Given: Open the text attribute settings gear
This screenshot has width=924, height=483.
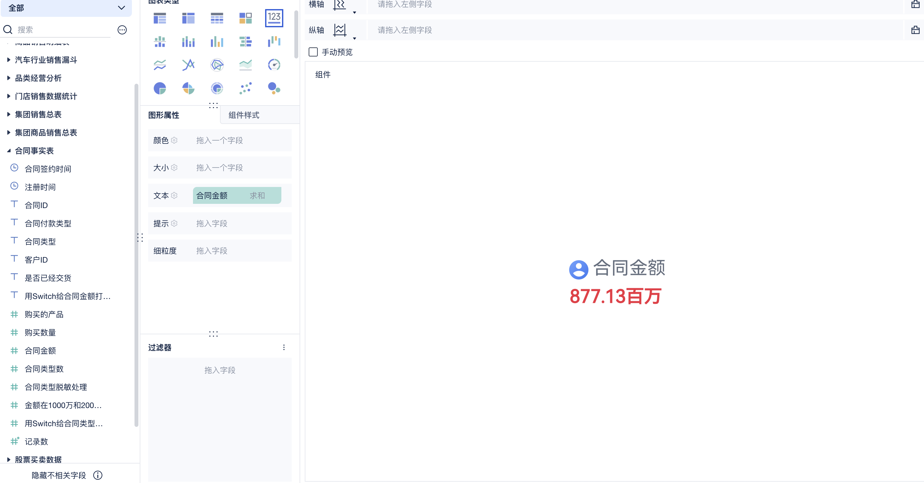Looking at the screenshot, I should click(x=174, y=195).
